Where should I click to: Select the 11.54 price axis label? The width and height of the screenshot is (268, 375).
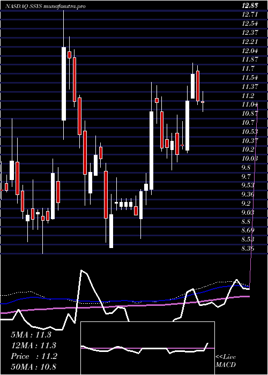(250, 78)
